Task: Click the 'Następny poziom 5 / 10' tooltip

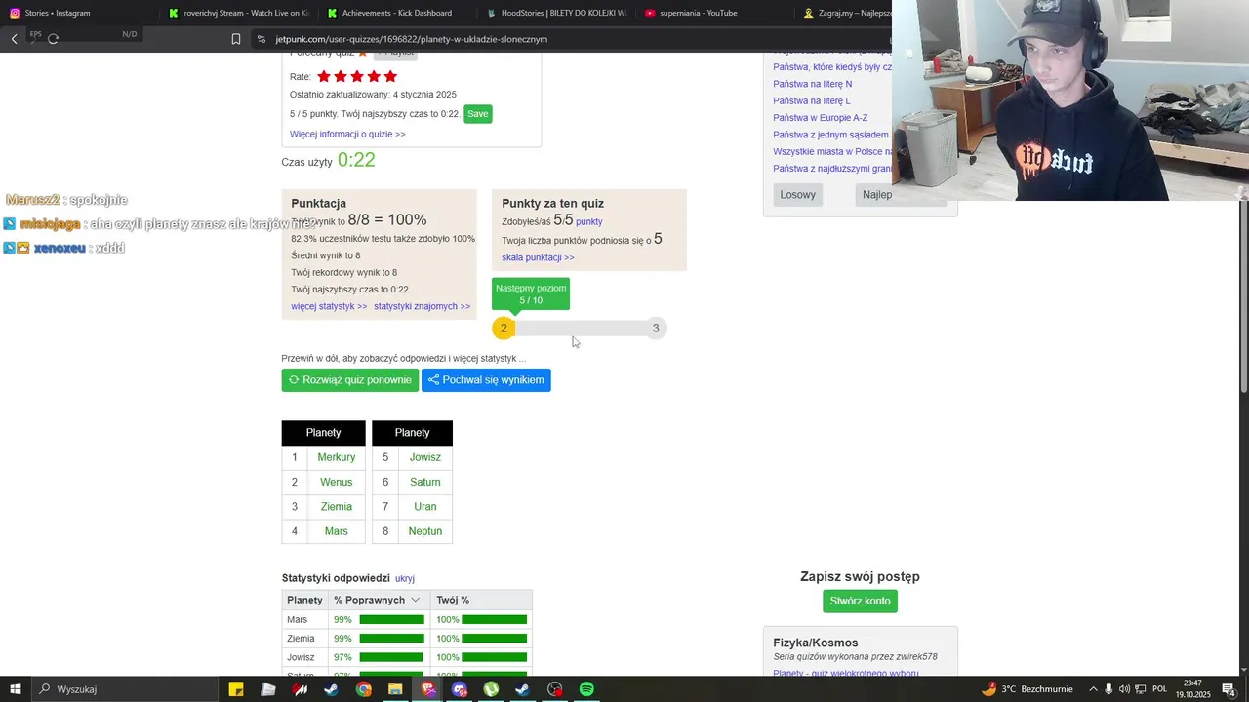Action: 531,293
